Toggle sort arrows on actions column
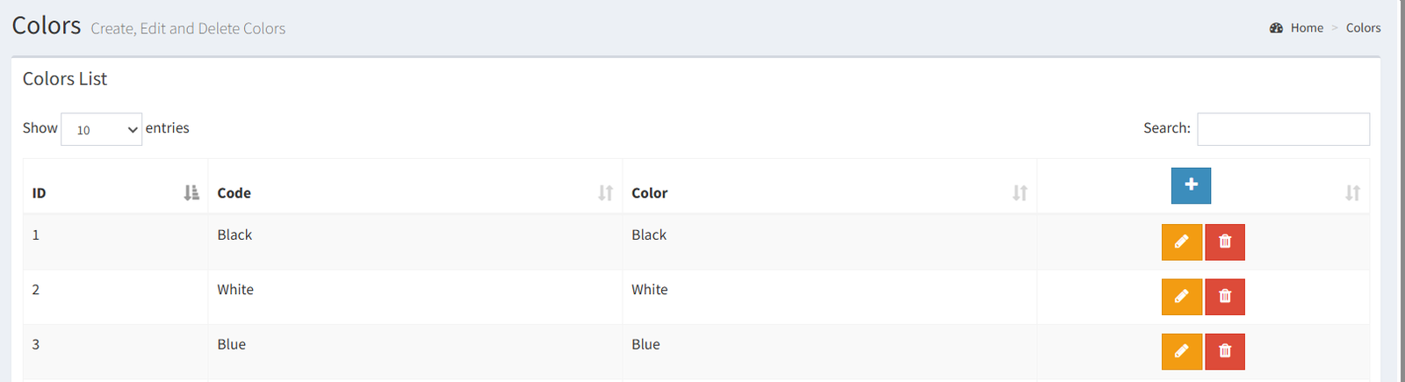Viewport: 1405px width, 382px height. point(1352,193)
